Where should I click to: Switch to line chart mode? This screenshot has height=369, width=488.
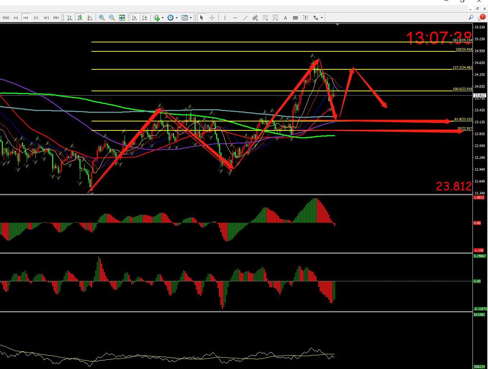coord(90,18)
